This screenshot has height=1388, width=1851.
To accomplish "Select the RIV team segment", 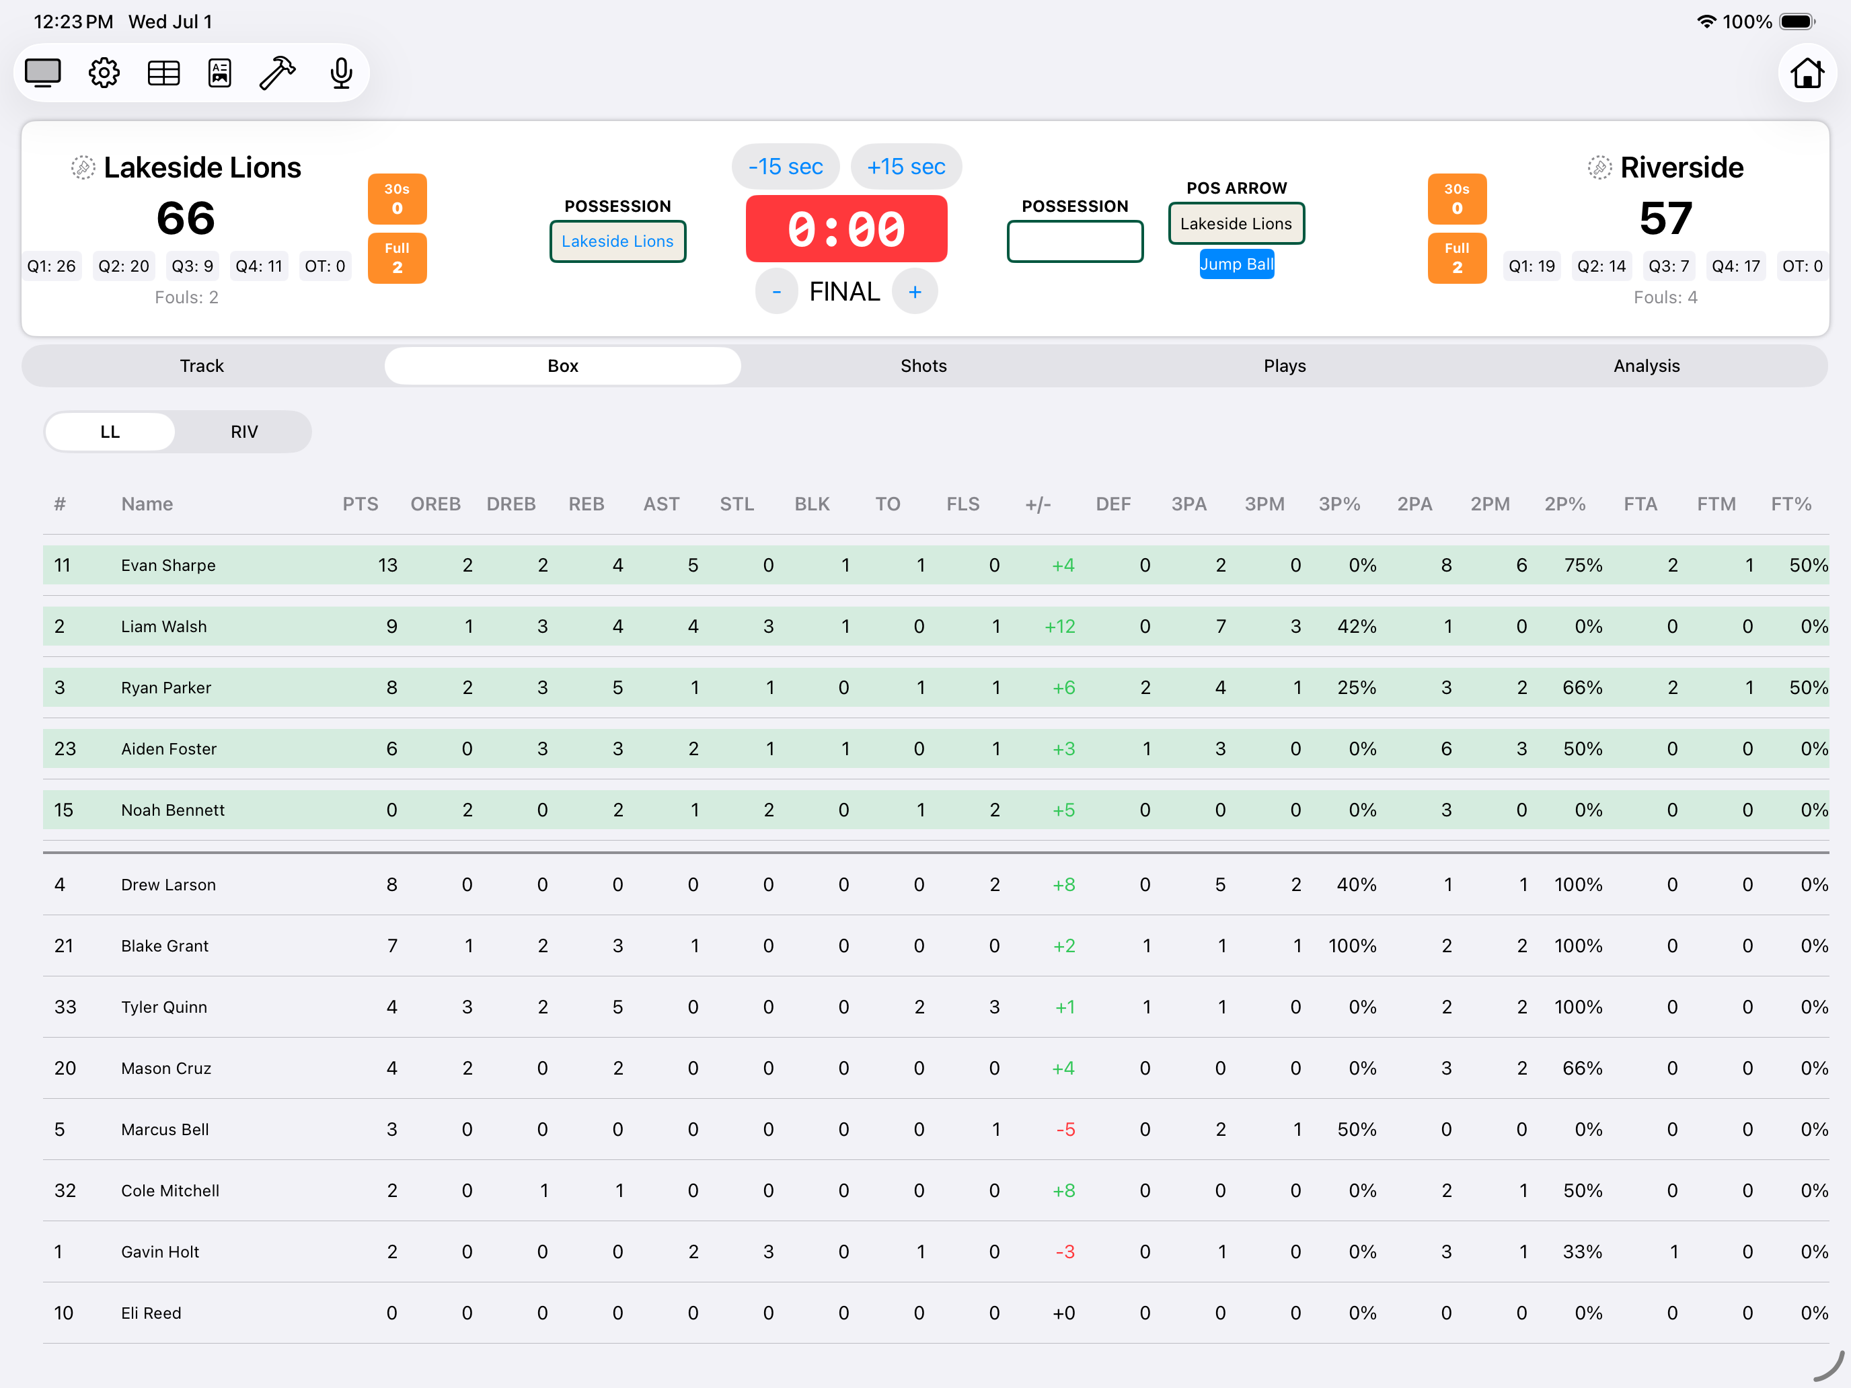I will [243, 432].
